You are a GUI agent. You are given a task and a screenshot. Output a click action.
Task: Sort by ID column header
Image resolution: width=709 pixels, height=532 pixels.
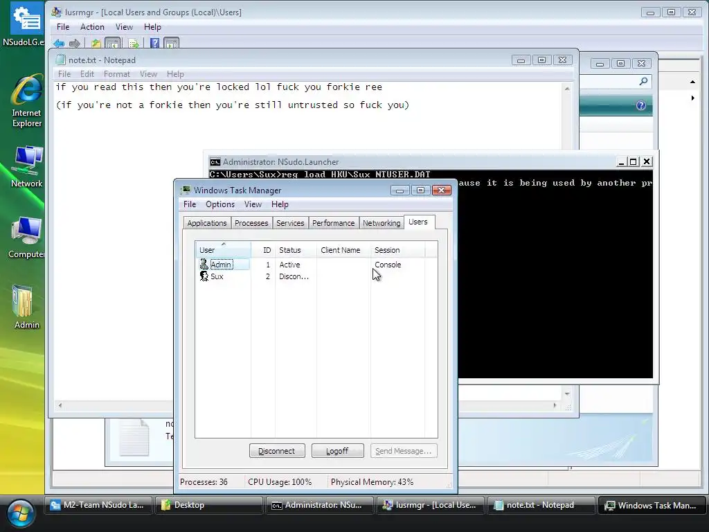click(263, 249)
